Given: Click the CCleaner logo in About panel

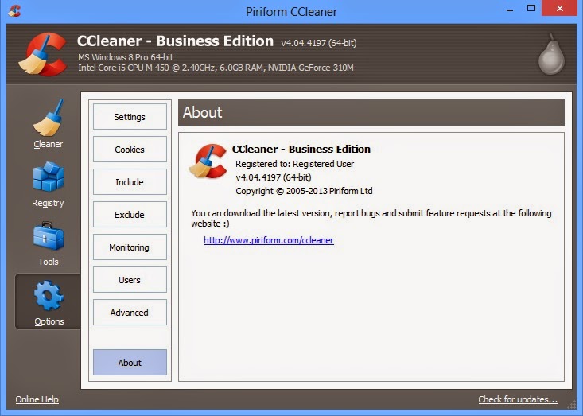Looking at the screenshot, I should point(208,161).
